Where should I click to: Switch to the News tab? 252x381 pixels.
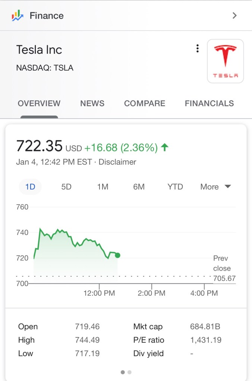(92, 104)
